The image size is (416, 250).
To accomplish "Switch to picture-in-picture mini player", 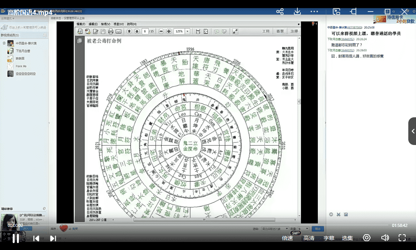I will click(336, 12).
